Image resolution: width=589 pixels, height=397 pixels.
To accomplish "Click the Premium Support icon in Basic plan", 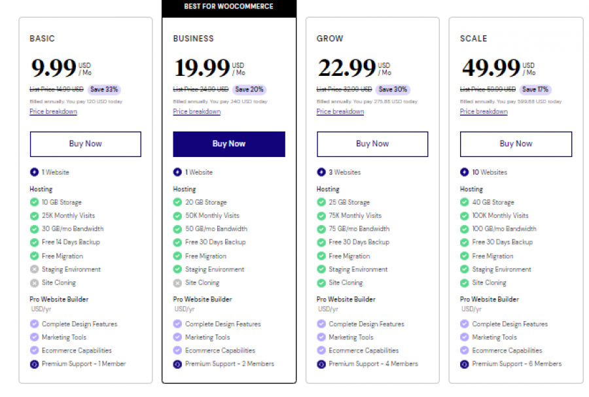I will click(34, 364).
